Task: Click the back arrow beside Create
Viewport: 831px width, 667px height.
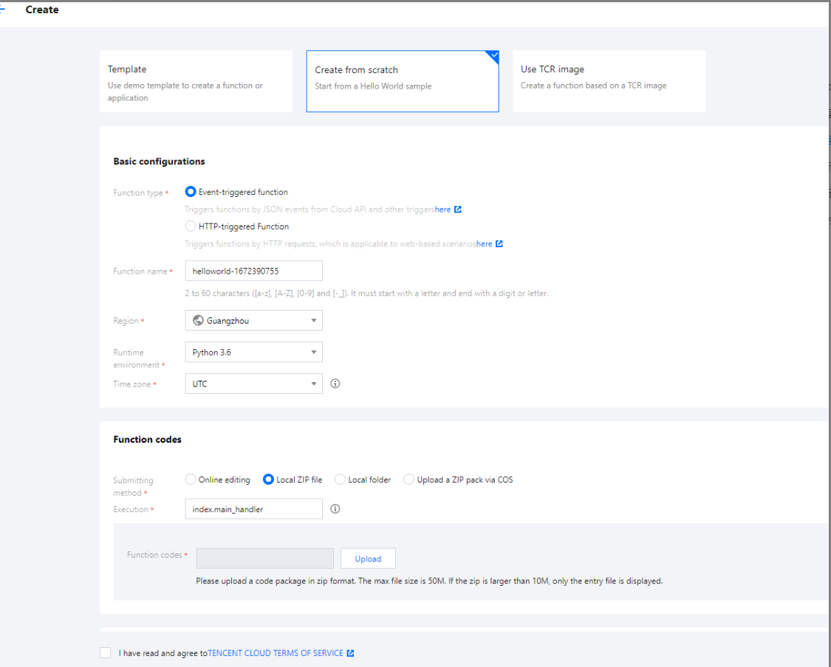Action: click(3, 10)
